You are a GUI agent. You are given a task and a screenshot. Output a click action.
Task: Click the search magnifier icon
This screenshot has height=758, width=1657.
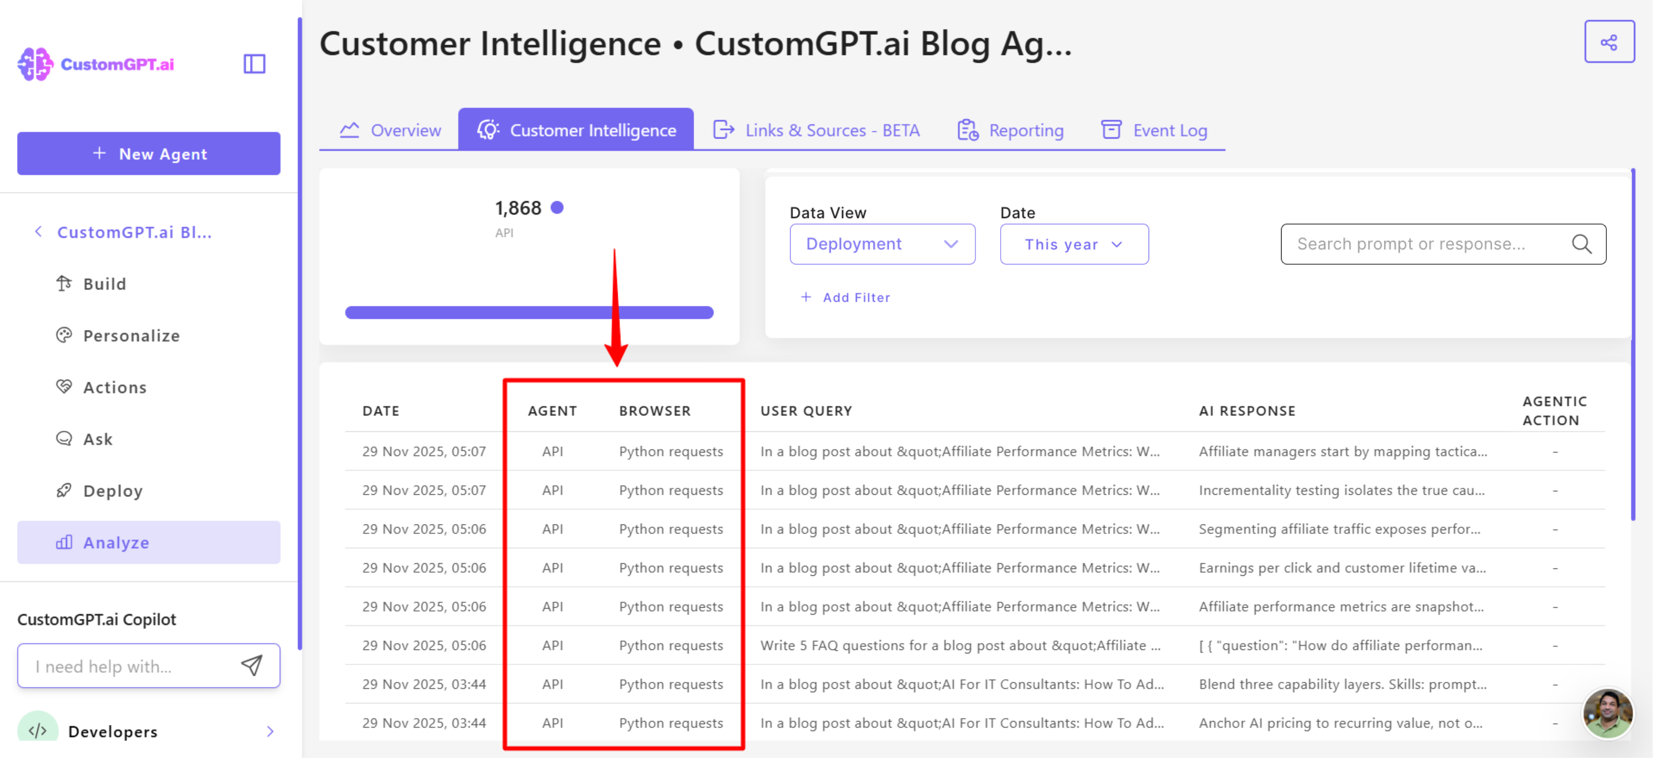pyautogui.click(x=1581, y=244)
